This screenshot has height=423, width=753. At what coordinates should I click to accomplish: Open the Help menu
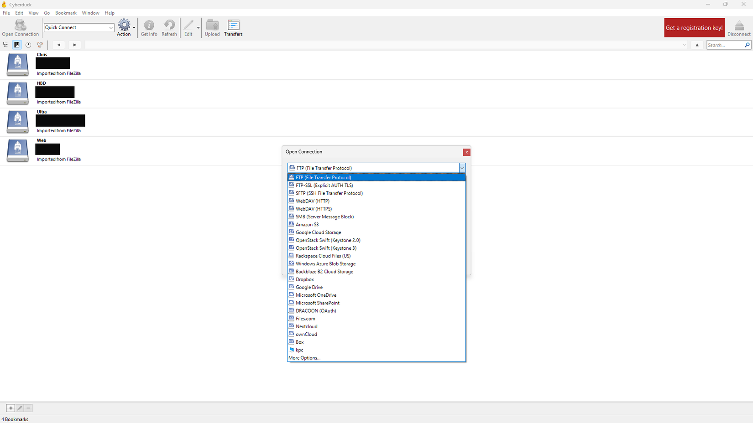click(x=110, y=13)
